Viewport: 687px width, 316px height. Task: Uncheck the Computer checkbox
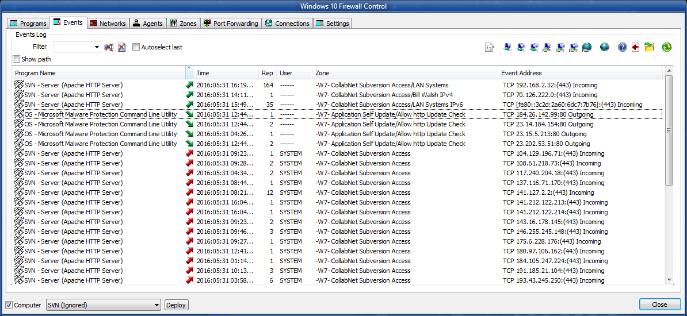point(9,305)
